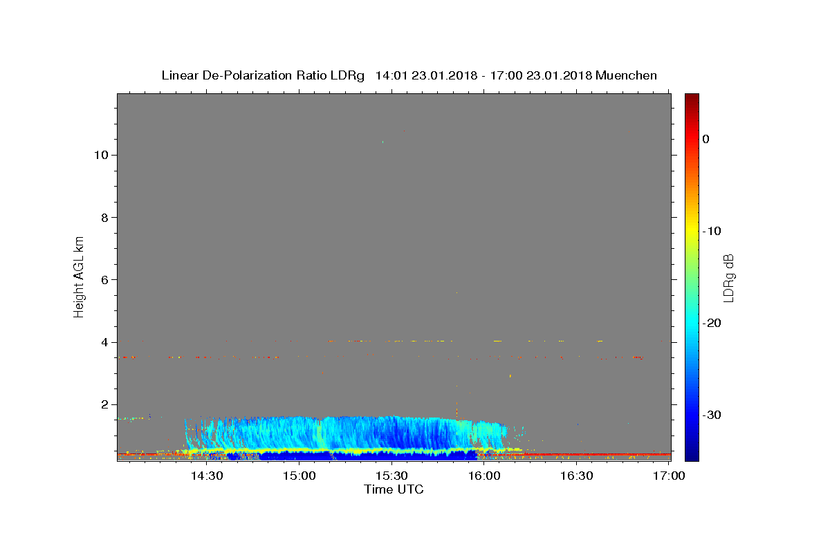This screenshot has height=553, width=830.
Task: Click the '17:00' time axis label
Action: 670,476
